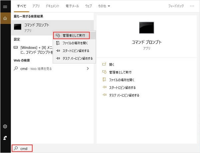Click the large Command Prompt icon in preview pane
This screenshot has height=153, width=200.
pyautogui.click(x=146, y=28)
